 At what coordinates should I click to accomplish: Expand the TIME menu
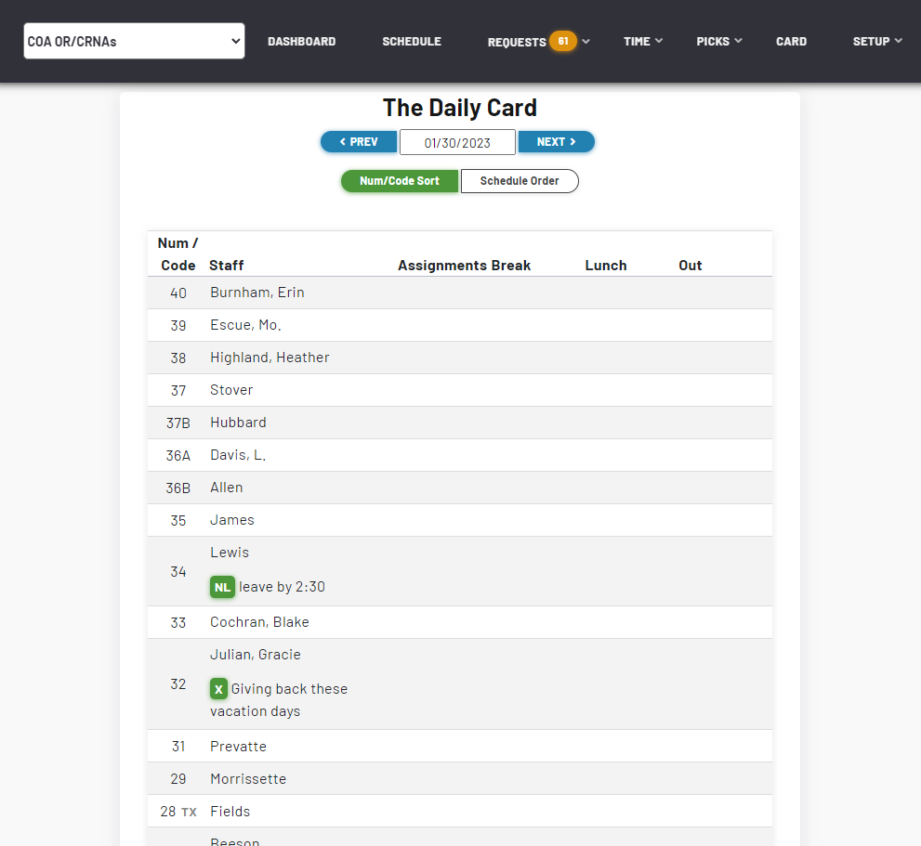(642, 41)
